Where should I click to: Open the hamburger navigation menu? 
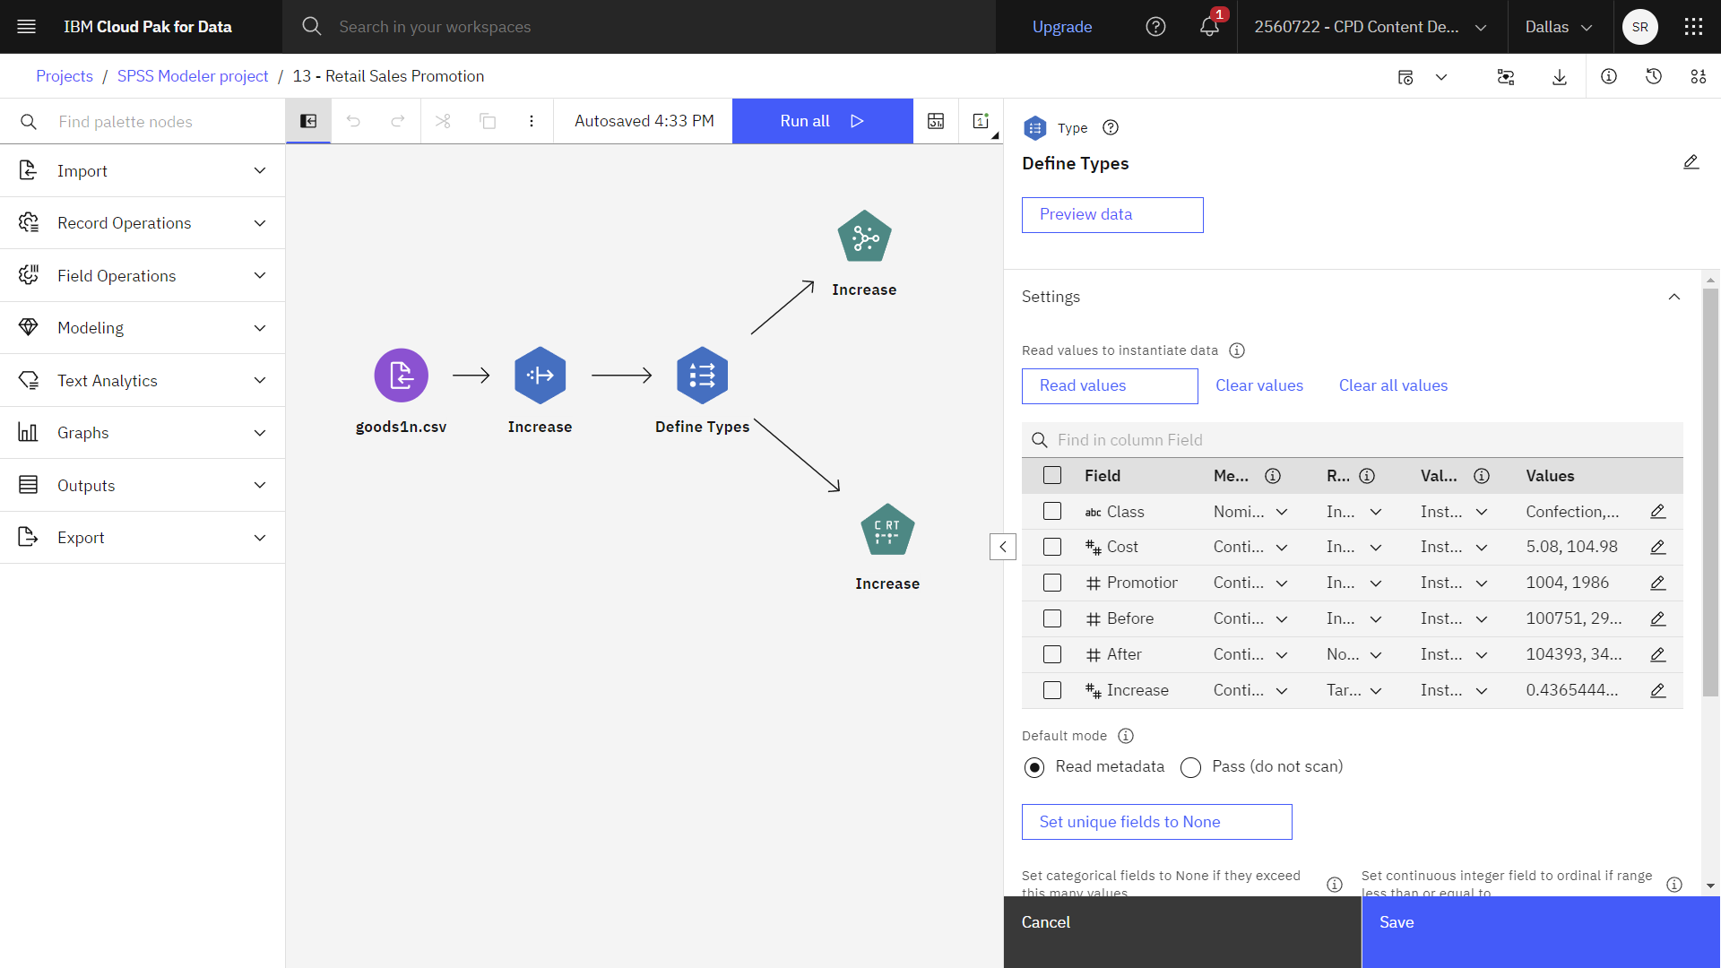coord(27,27)
